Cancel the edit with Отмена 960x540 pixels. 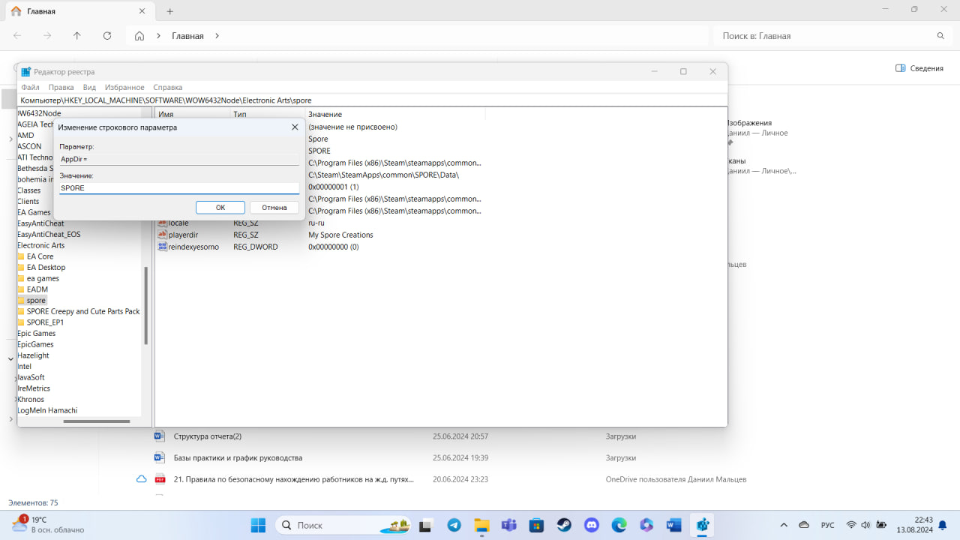point(274,208)
